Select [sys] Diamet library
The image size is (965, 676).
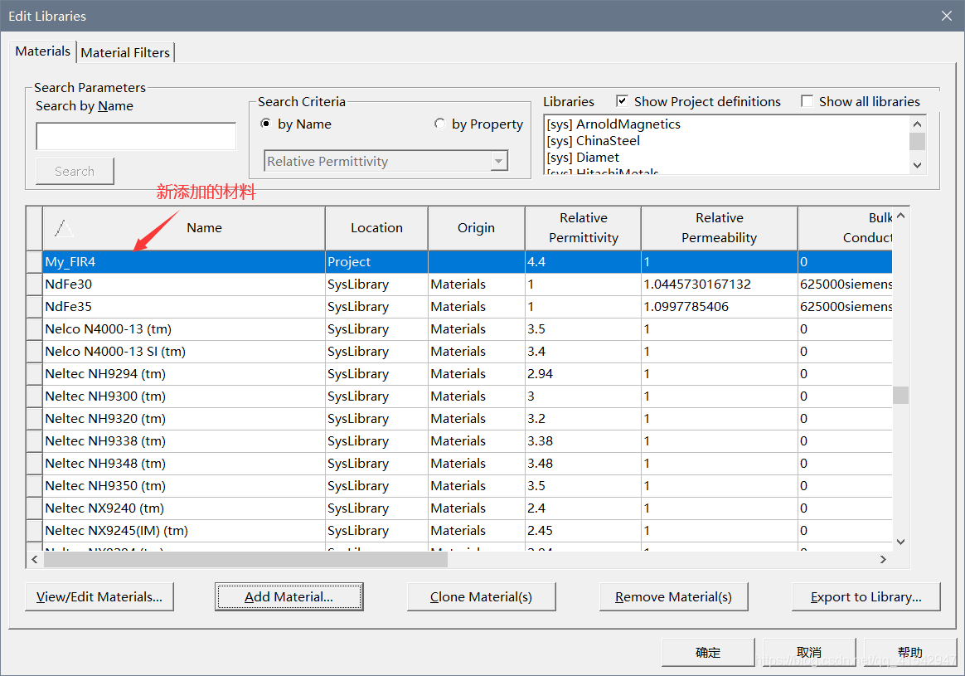583,158
